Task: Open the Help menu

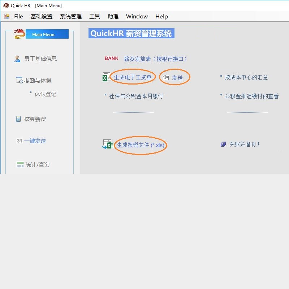Action: pyautogui.click(x=161, y=17)
